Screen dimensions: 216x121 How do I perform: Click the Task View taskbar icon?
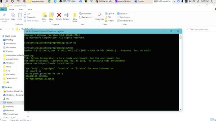point(18,1)
